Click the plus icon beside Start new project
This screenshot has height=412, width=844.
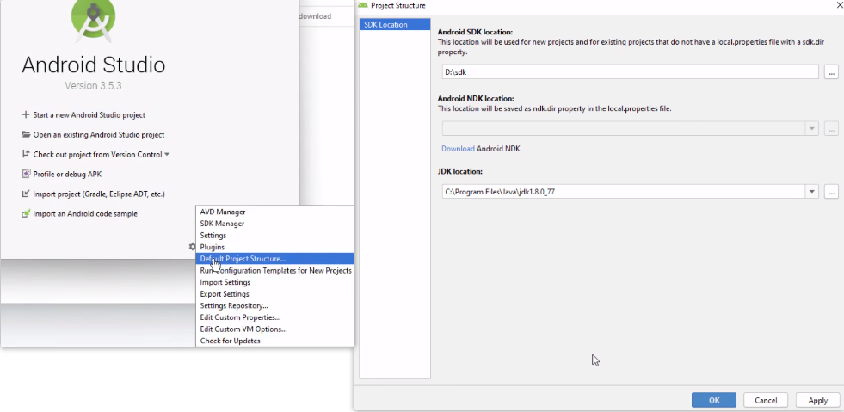(x=25, y=114)
